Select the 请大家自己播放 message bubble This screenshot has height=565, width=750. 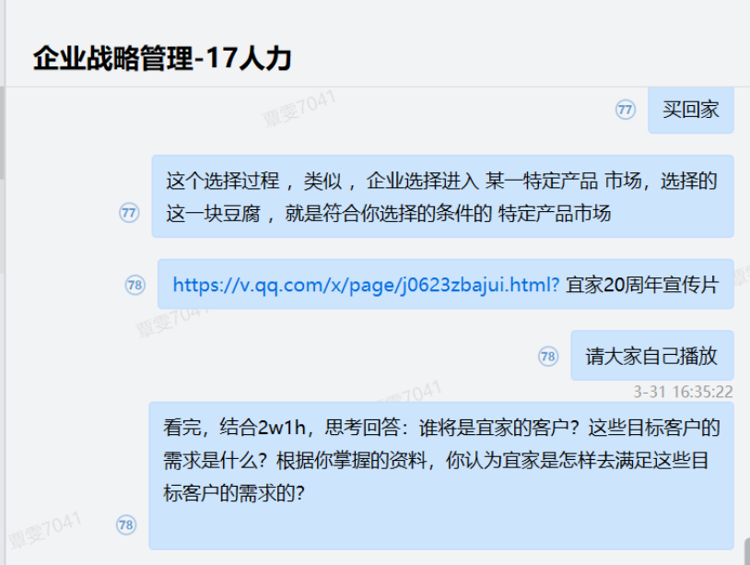652,356
